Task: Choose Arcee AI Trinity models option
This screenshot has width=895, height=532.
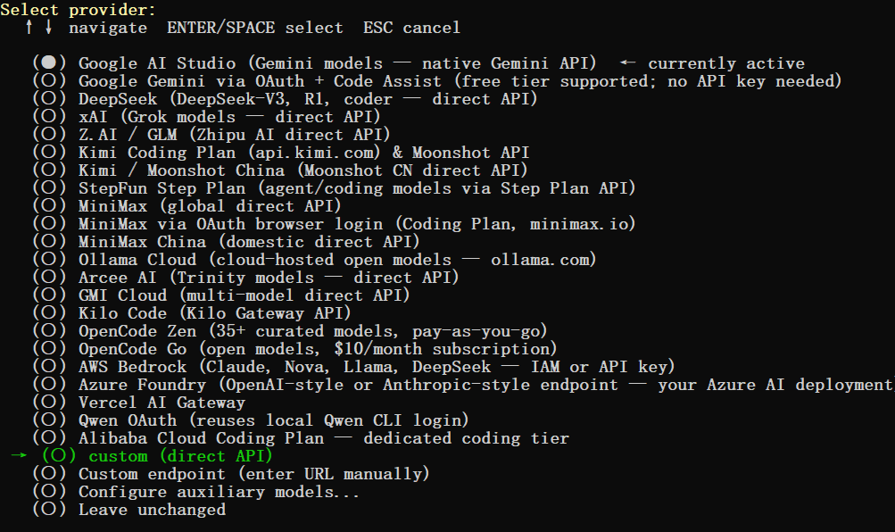Action: pos(245,278)
